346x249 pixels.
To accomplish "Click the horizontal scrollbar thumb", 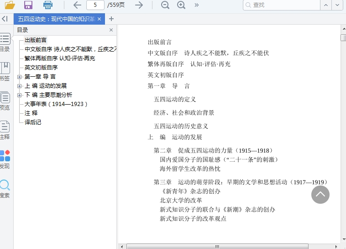I will [217, 247].
